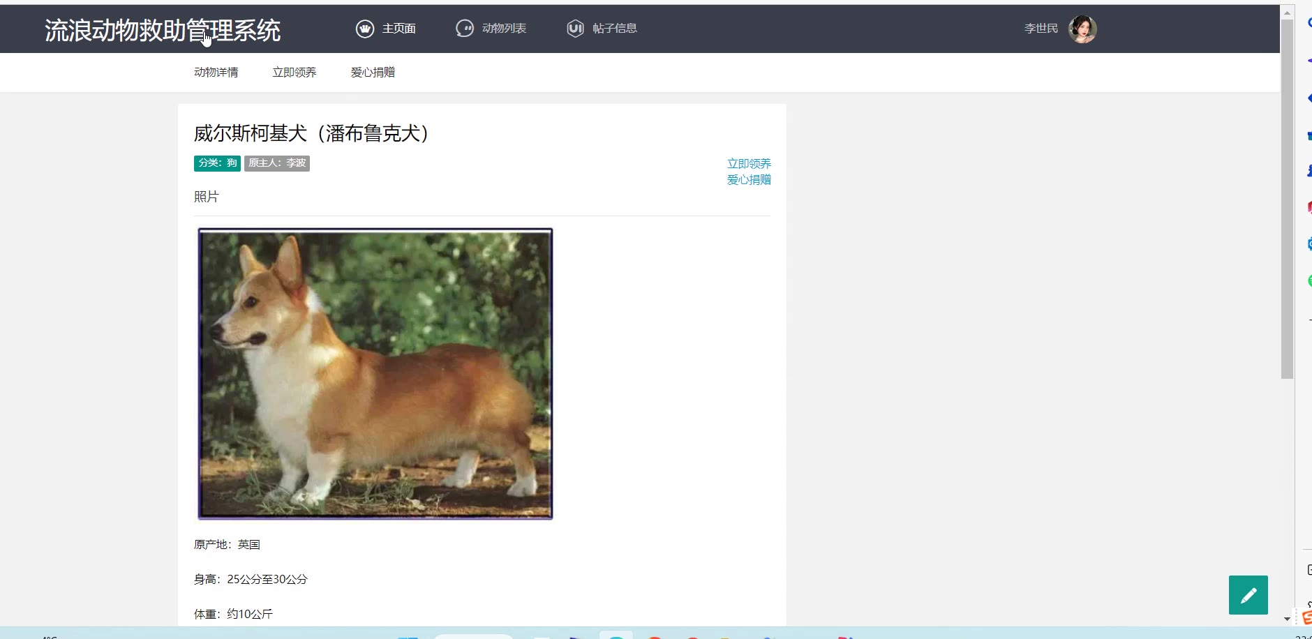This screenshot has height=639, width=1312.
Task: Click the 体重：约10公斤 text
Action: [233, 615]
